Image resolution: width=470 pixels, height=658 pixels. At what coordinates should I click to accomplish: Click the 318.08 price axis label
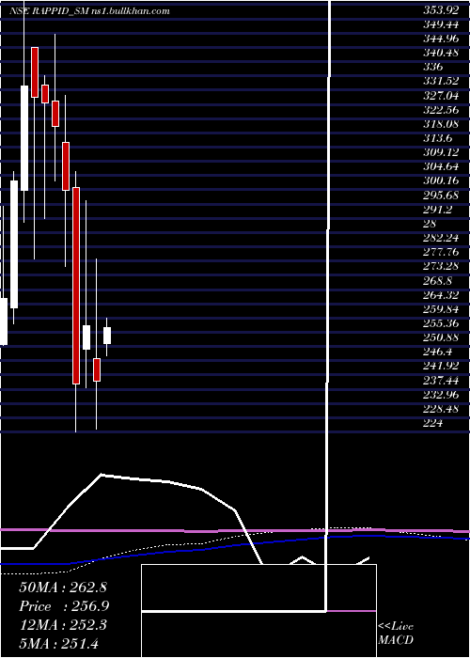(441, 124)
